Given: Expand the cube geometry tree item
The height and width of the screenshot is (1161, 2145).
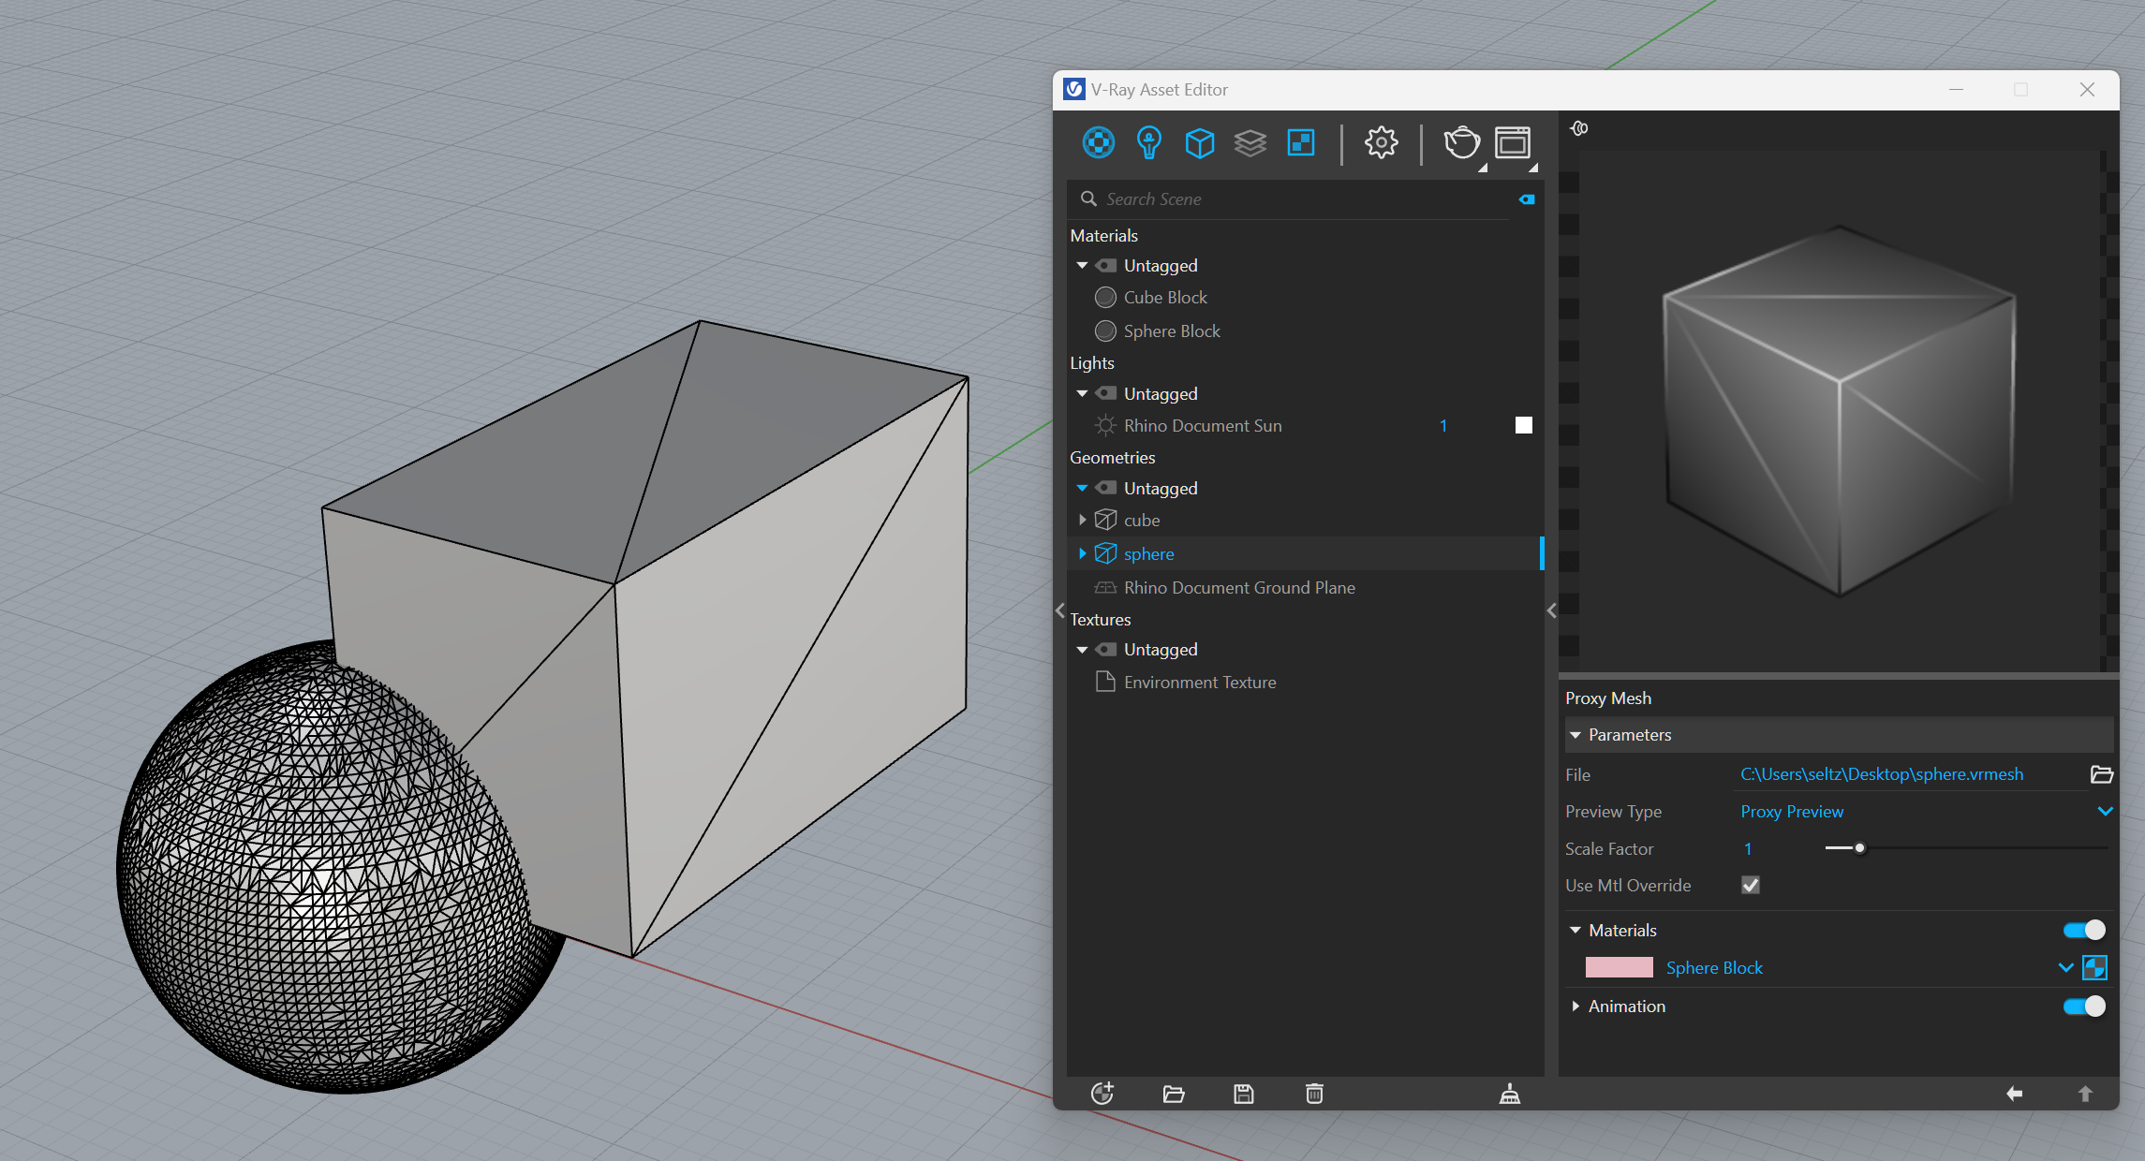Looking at the screenshot, I should pyautogui.click(x=1083, y=521).
